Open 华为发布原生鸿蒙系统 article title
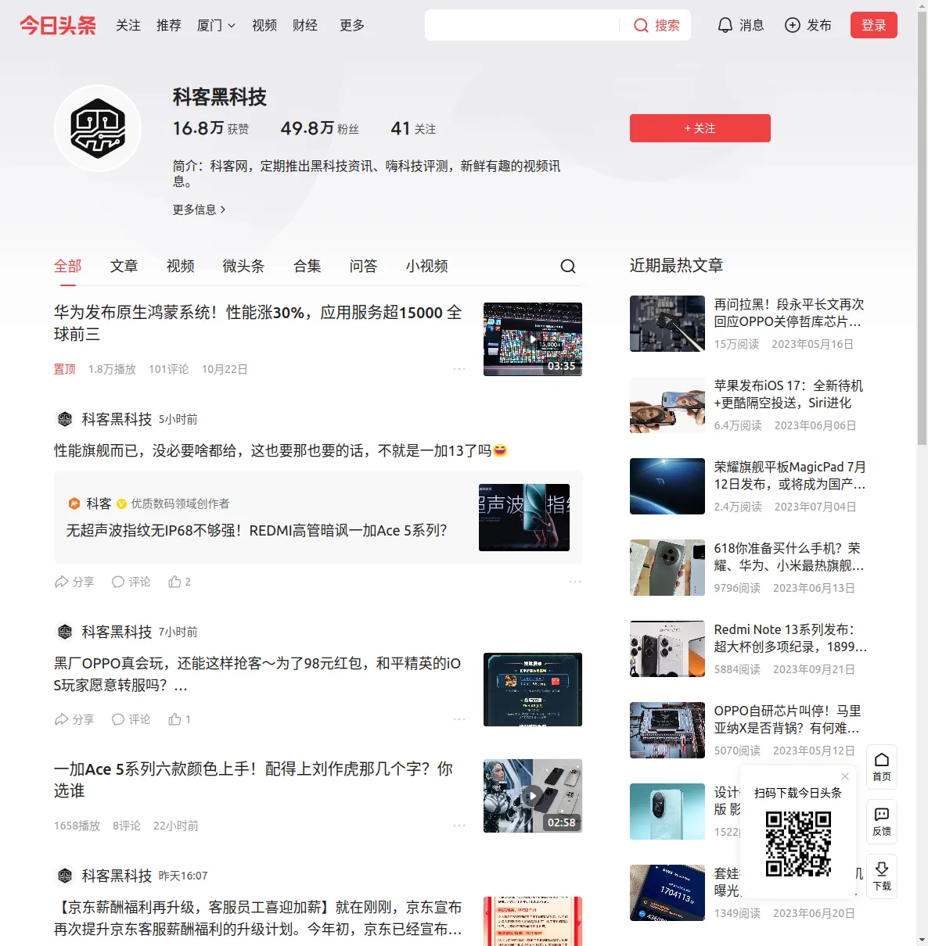This screenshot has width=928, height=946. point(258,324)
